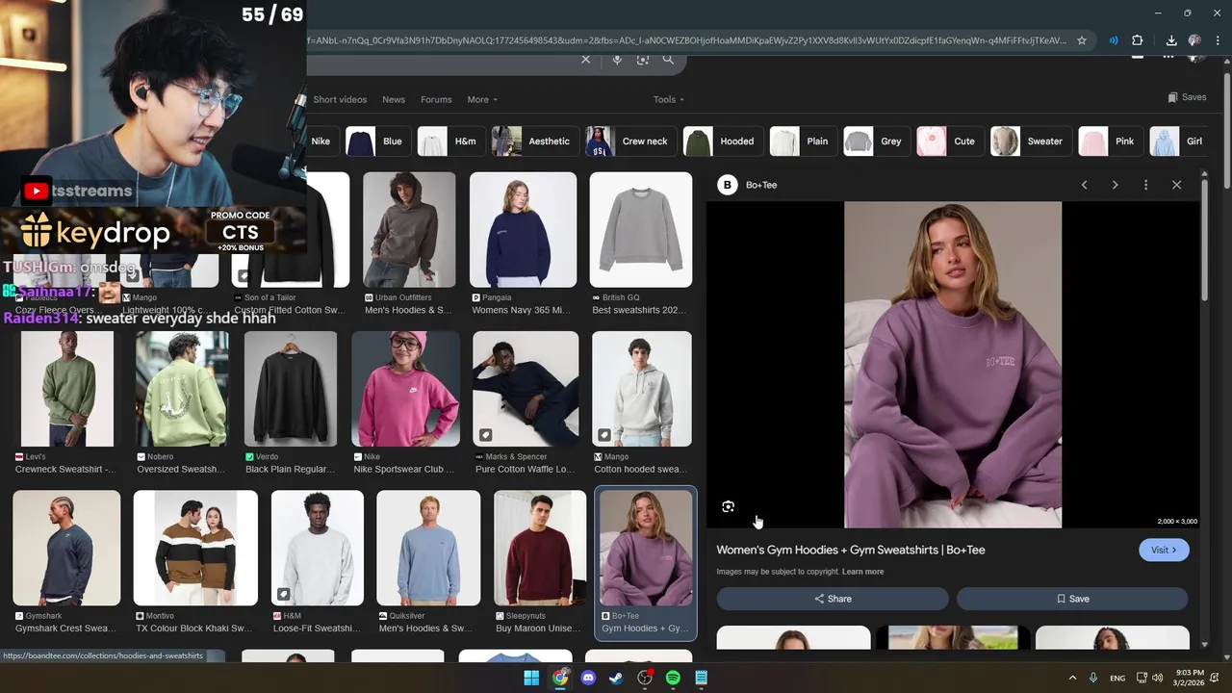Open the Quiksilver blue sweatshirt thumbnail
Viewport: 1232px width, 693px height.
coord(428,548)
